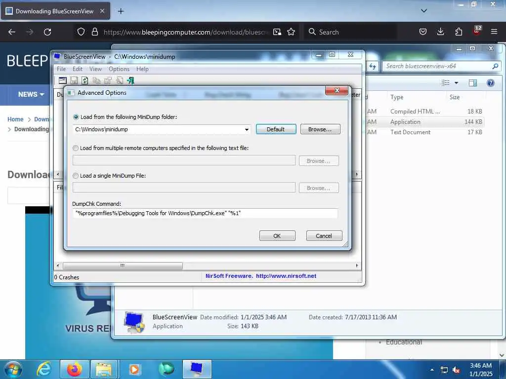The height and width of the screenshot is (379, 506).
Task: Reload the page in Firefox
Action: (47, 32)
